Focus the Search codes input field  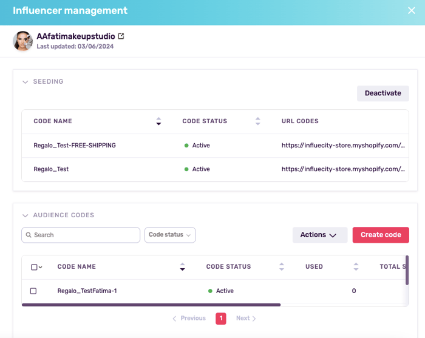pyautogui.click(x=85, y=235)
